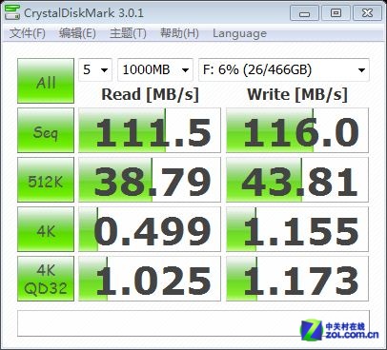Click the Seq write result 116.0
This screenshot has width=387, height=350.
pos(297,130)
